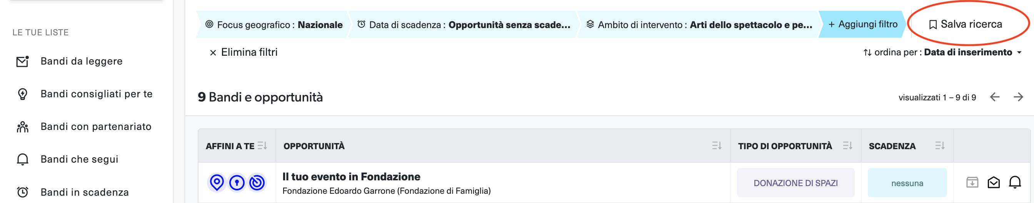Save search with Salva ricerca button
Image resolution: width=1034 pixels, height=203 pixels.
click(x=966, y=25)
